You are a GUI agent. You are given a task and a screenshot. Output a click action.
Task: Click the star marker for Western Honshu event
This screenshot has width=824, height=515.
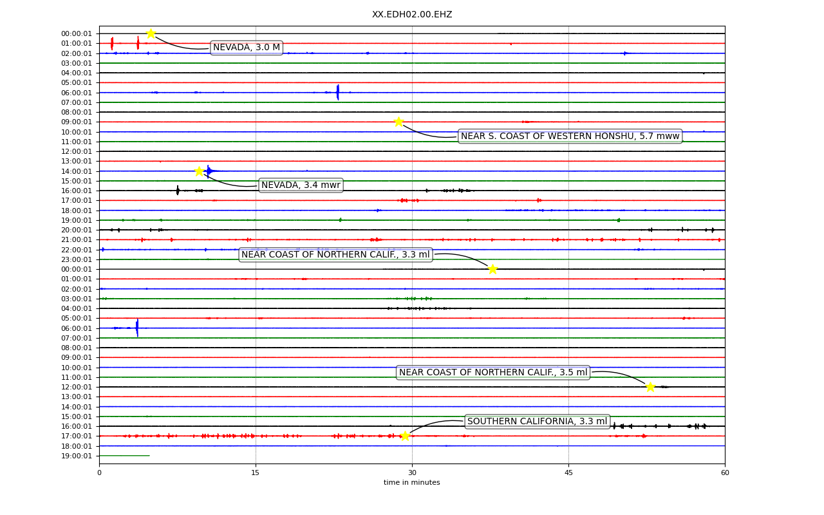(398, 122)
